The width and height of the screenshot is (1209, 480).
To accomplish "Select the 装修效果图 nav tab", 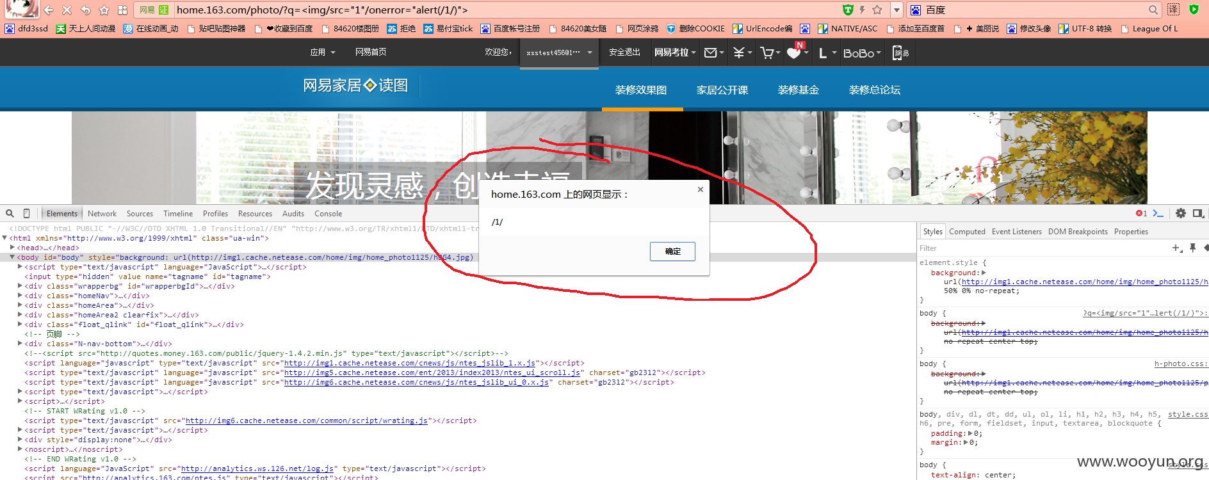I will (x=641, y=90).
